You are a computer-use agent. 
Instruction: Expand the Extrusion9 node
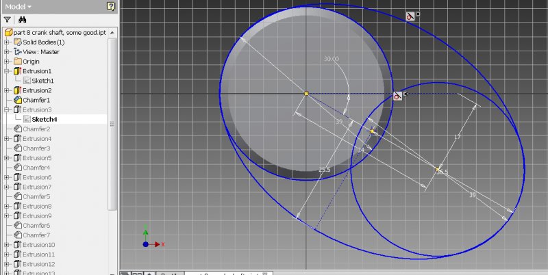[7, 216]
